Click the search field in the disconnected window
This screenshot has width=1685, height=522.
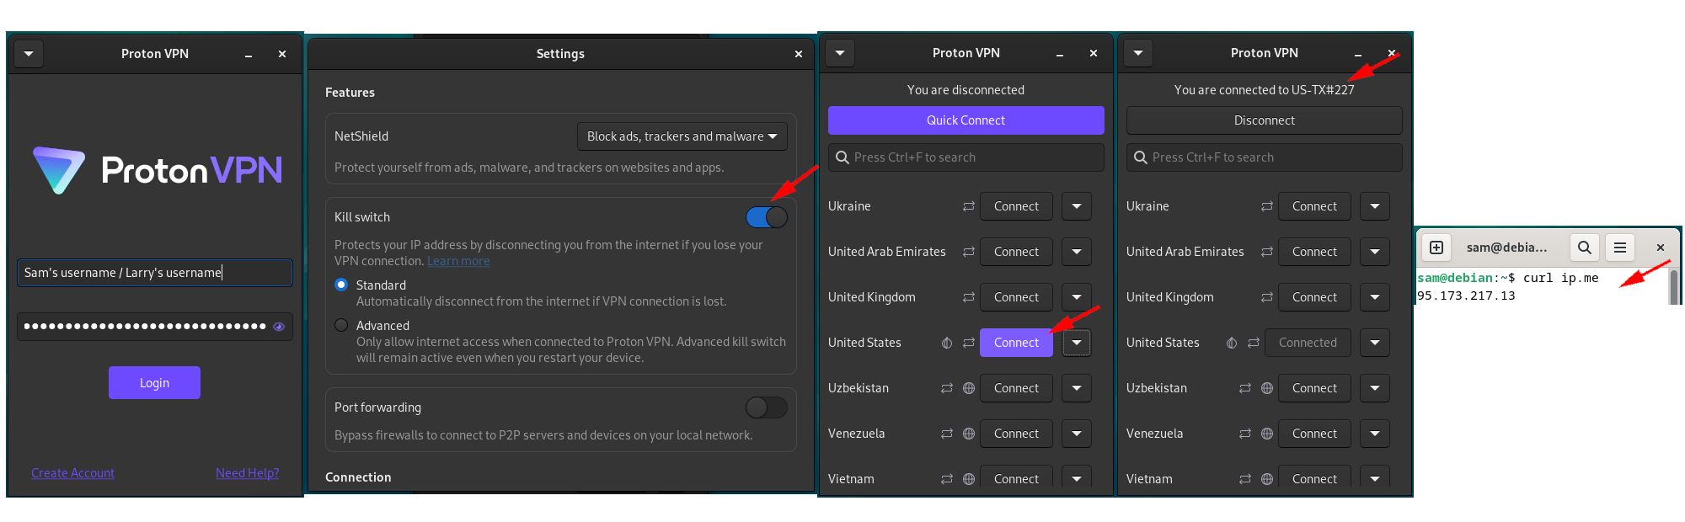coord(966,157)
